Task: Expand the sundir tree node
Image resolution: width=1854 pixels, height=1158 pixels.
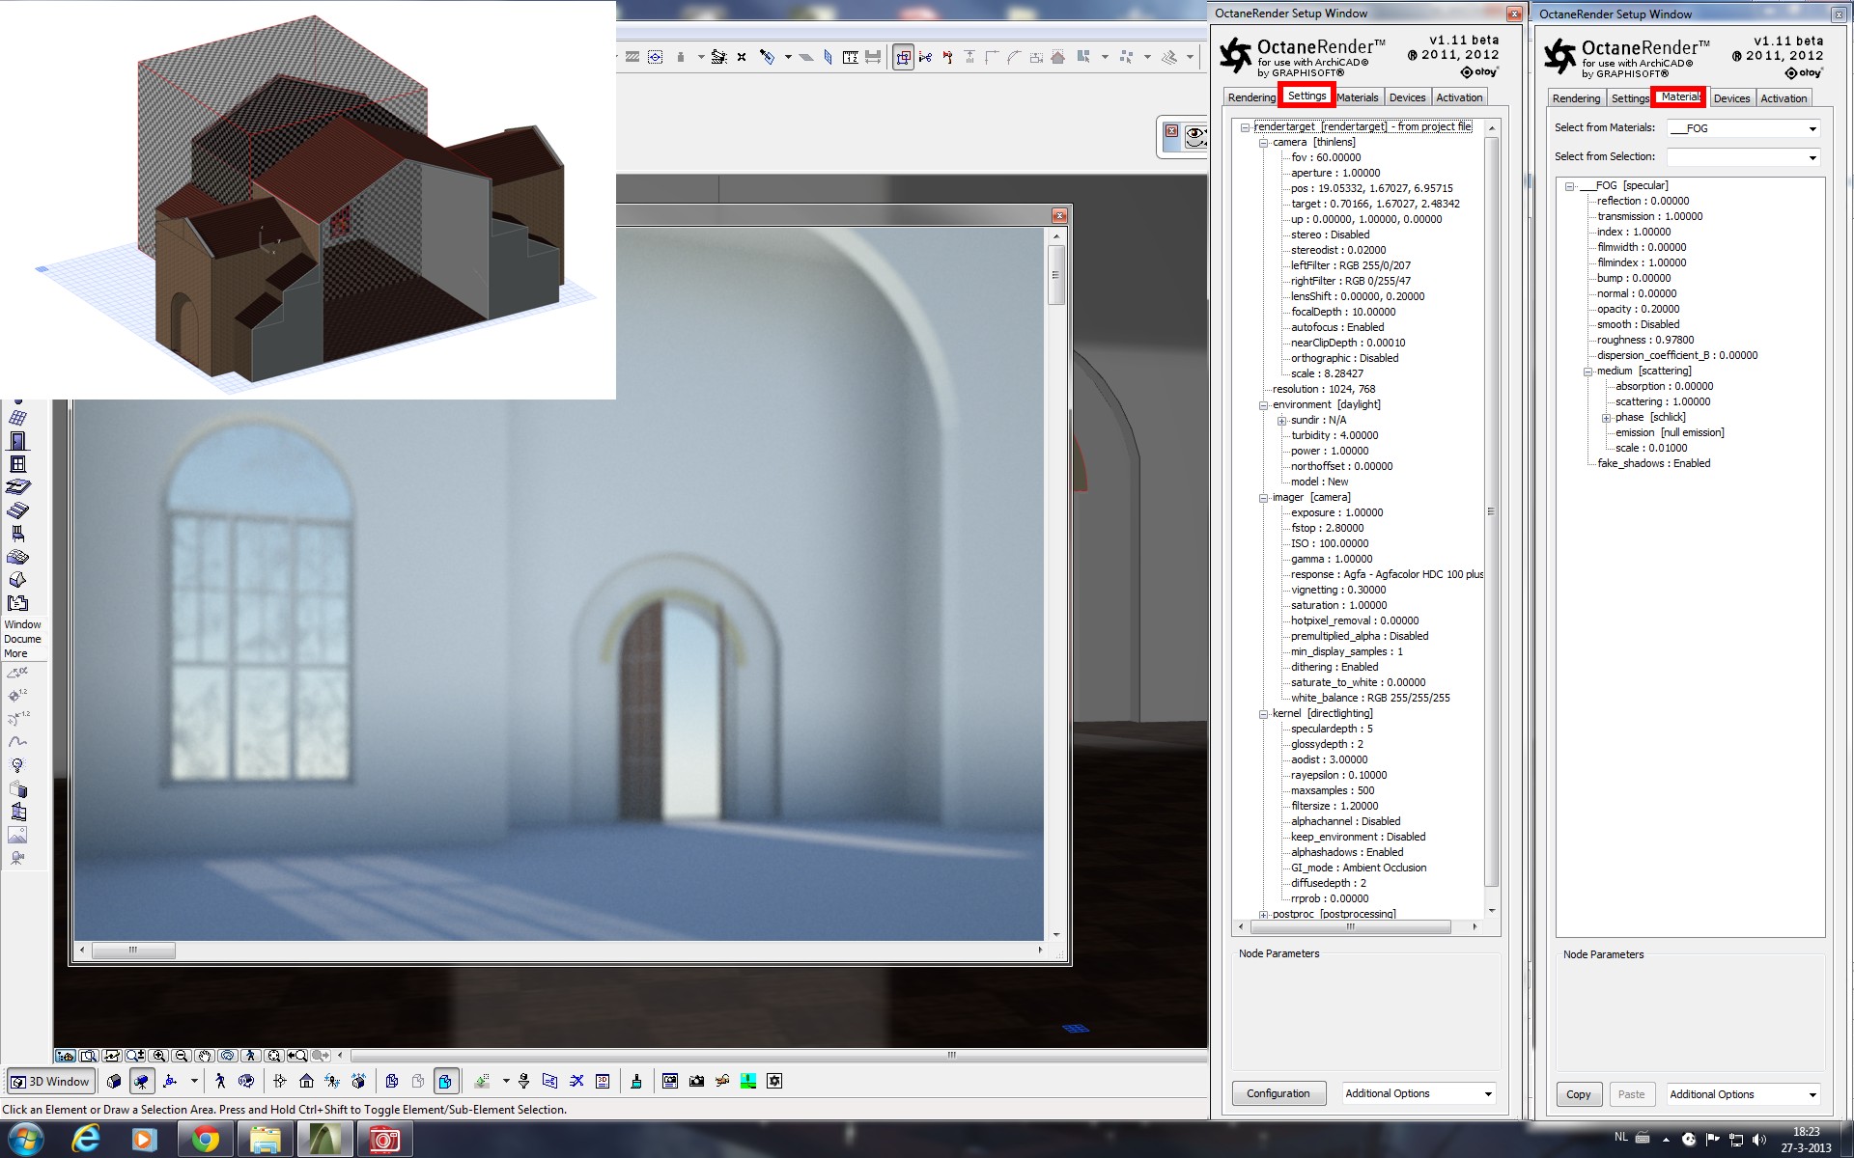Action: (1281, 421)
